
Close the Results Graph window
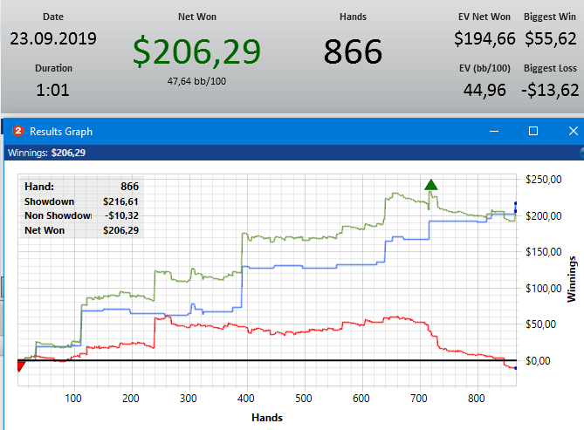(x=574, y=131)
